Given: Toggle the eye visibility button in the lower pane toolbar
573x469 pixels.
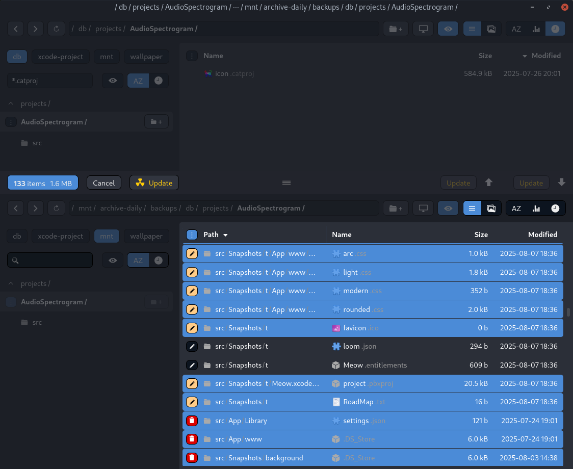Looking at the screenshot, I should click(x=448, y=209).
